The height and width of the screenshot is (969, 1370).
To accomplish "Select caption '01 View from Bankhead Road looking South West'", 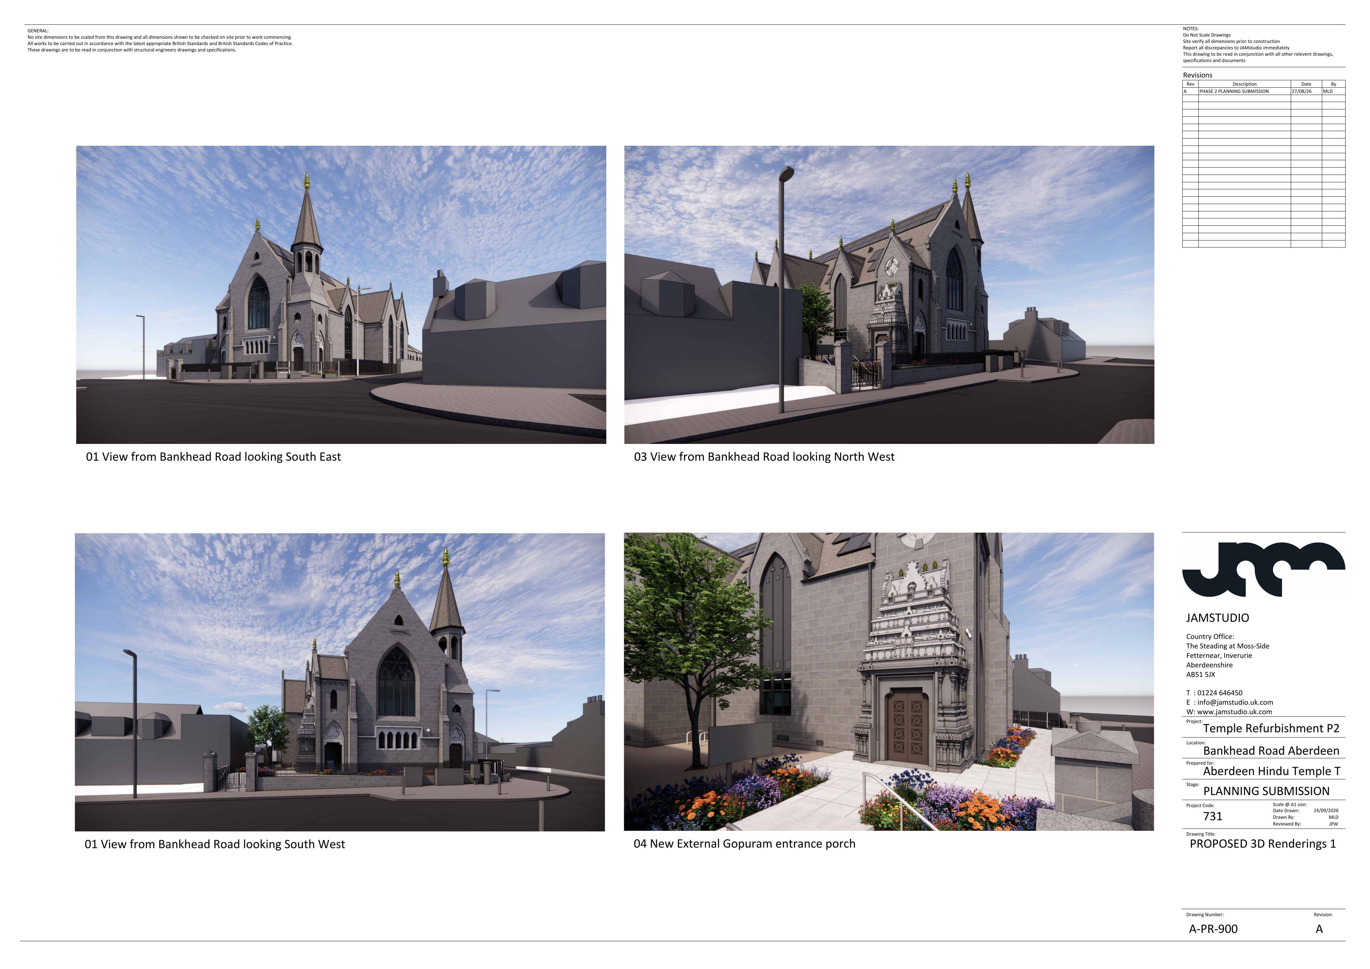I will point(215,844).
